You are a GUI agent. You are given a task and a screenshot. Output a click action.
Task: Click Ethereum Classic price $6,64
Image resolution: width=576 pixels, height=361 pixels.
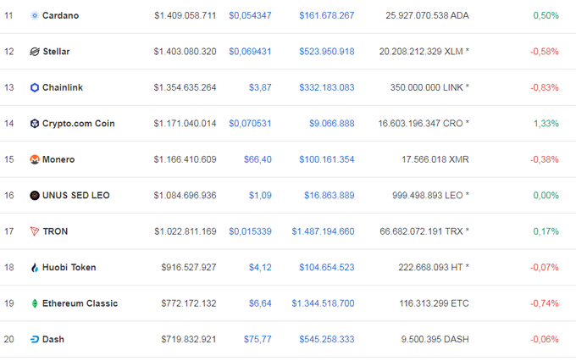coord(260,303)
